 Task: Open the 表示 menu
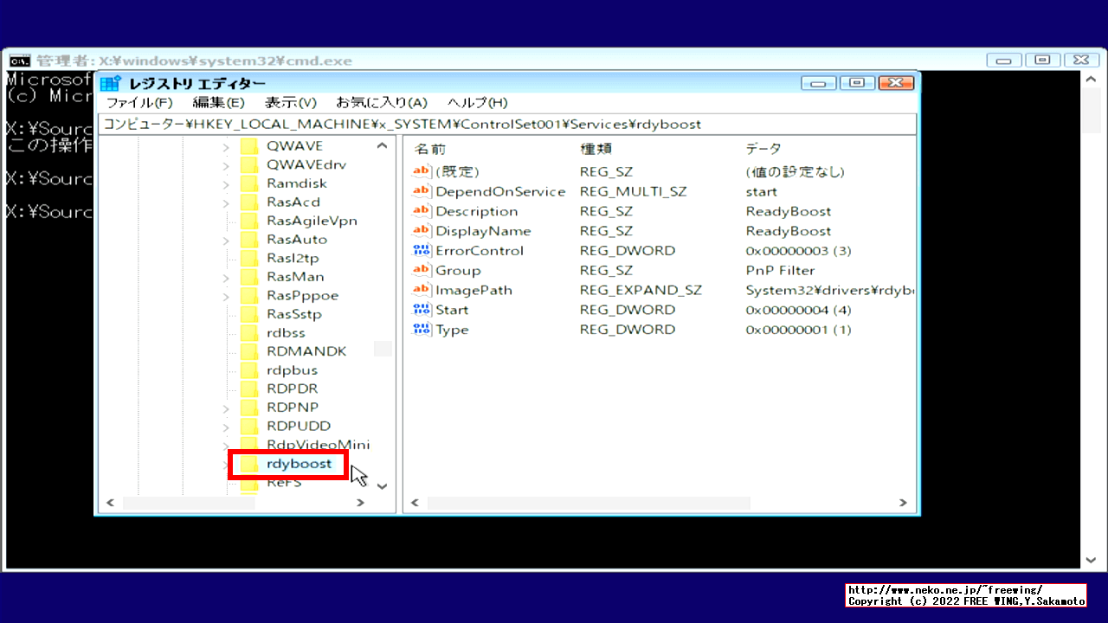pos(289,102)
